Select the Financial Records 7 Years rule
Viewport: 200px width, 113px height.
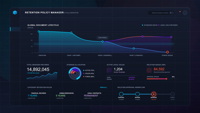pyautogui.click(x=37, y=96)
